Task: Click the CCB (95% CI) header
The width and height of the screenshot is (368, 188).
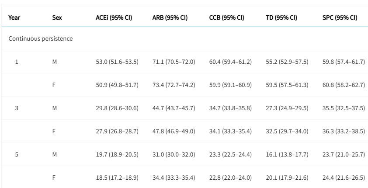Action: (x=226, y=18)
